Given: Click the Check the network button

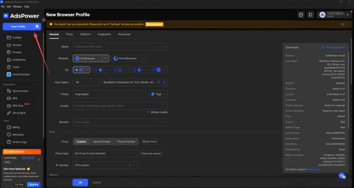Looking at the screenshot, I should tap(151, 154).
